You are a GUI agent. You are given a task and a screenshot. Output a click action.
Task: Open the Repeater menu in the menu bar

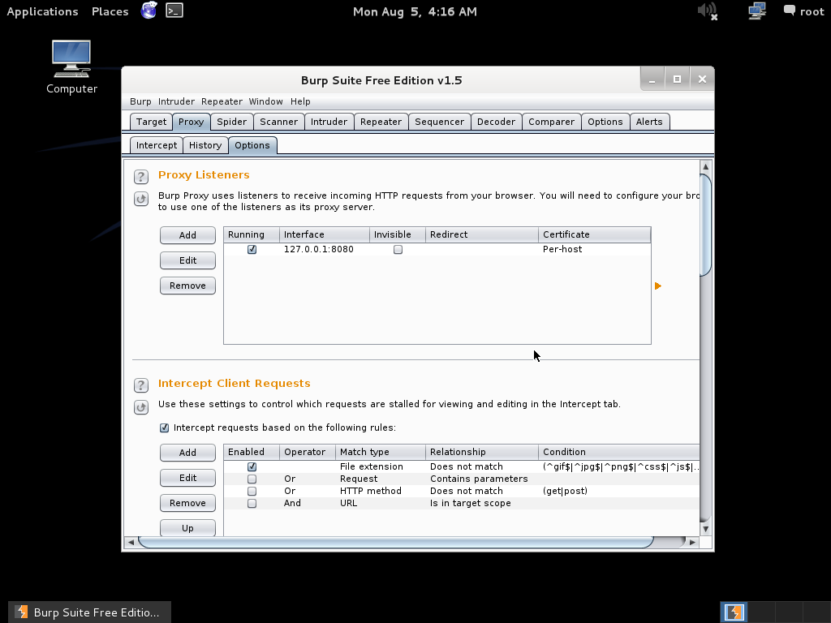point(222,101)
